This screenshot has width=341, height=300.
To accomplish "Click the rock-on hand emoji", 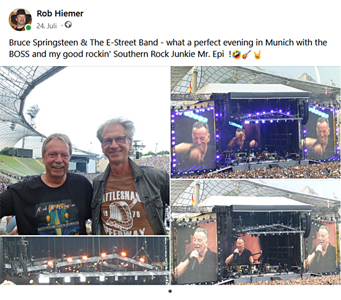I will coord(257,54).
